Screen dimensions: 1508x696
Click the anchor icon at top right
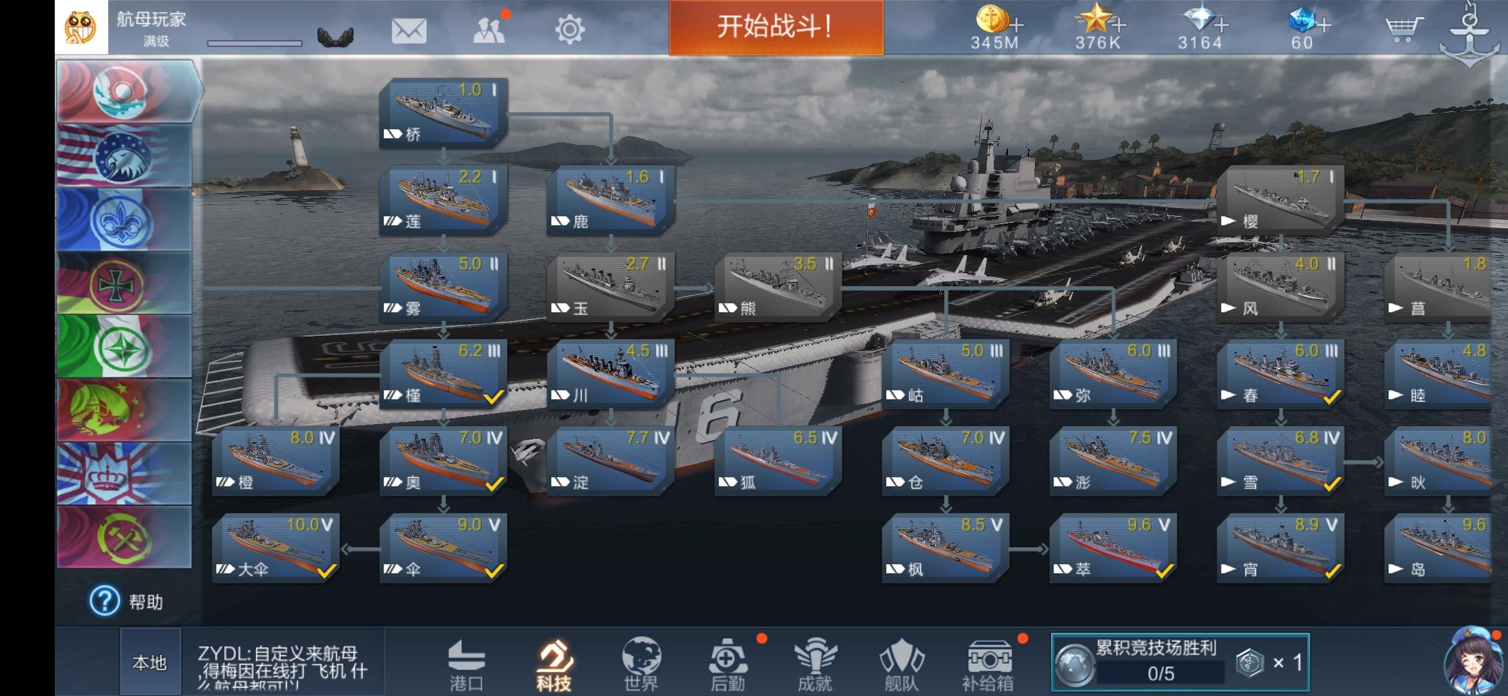[1470, 34]
